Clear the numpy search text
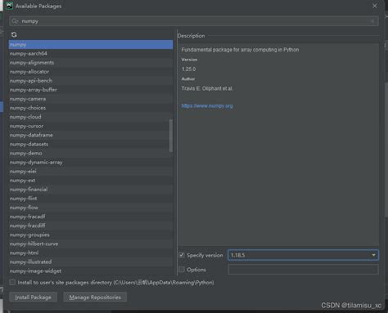The width and height of the screenshot is (388, 313). point(372,21)
